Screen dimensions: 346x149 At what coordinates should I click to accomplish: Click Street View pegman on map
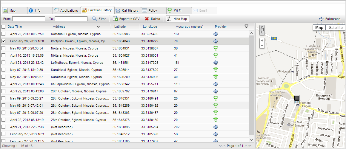(262, 30)
